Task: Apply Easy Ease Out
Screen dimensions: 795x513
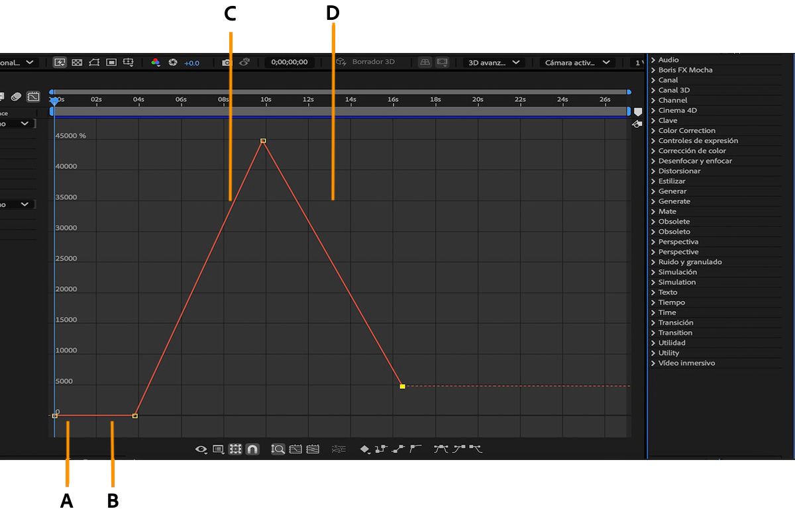Action: (x=475, y=449)
